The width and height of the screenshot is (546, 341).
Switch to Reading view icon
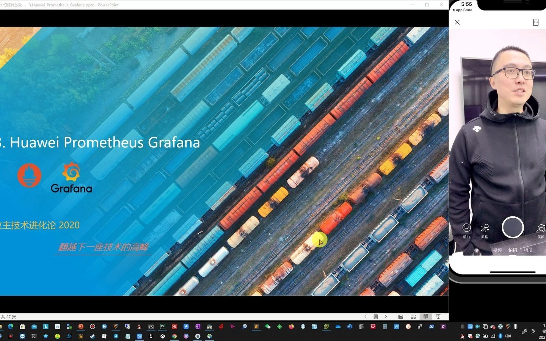point(426,317)
